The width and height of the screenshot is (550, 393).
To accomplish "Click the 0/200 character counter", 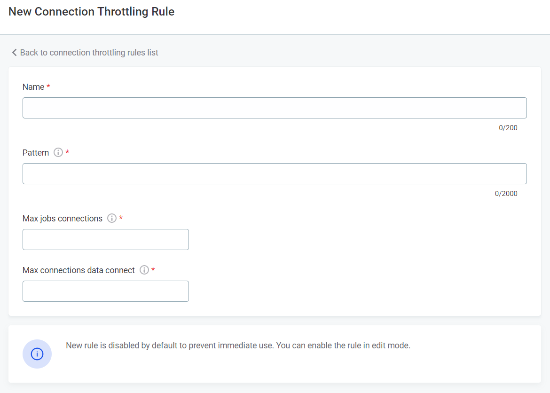I will pyautogui.click(x=509, y=127).
